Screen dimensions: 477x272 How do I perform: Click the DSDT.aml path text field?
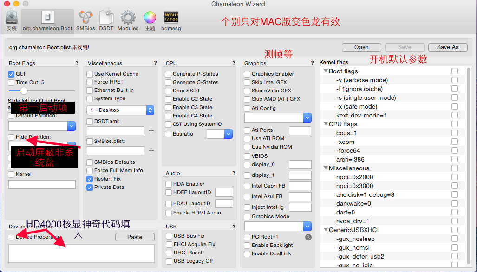[x=116, y=131]
